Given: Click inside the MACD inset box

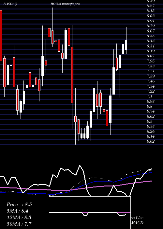Looking at the screenshot, I should [x=90, y=213].
